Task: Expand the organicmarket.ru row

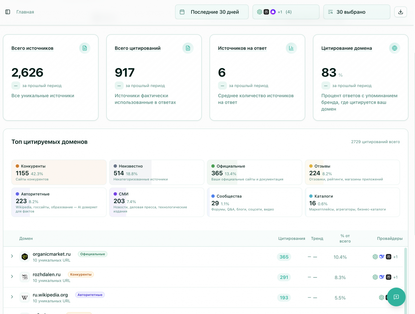Action: click(12, 256)
